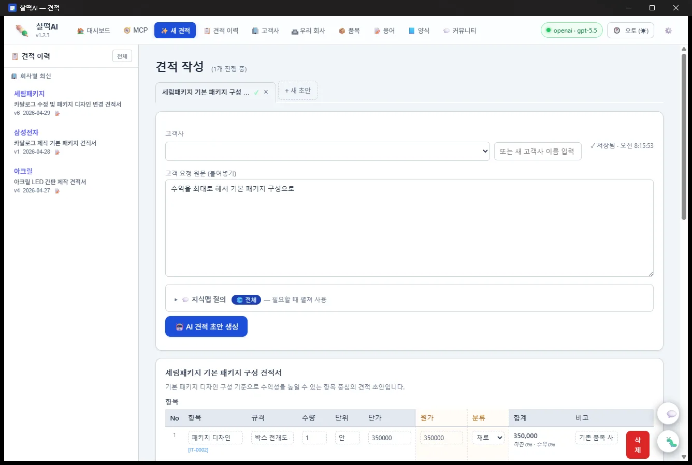Screen dimensions: 692x465
Task: Open 견적 이력 in top navigation
Action: tap(221, 31)
